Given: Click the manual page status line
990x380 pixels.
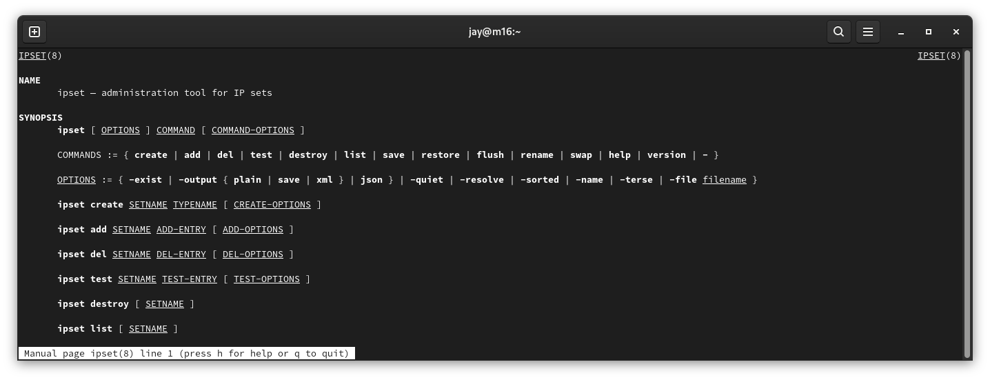Looking at the screenshot, I should click(x=186, y=354).
